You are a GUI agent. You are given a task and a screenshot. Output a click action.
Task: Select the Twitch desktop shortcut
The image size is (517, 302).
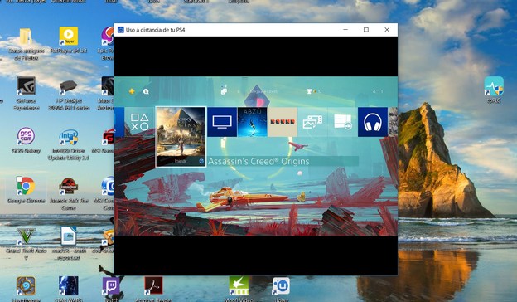(x=112, y=289)
